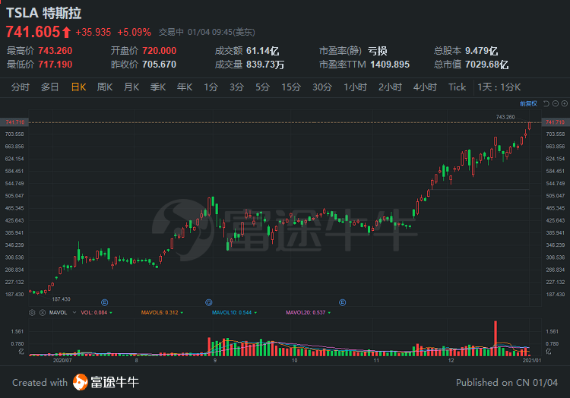Click the current price 741.605

[x=33, y=32]
